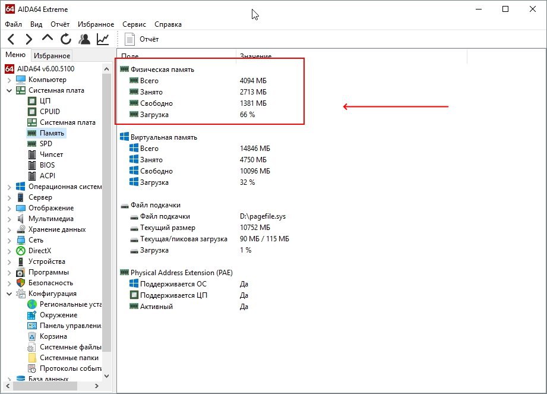Click the tree horizontal scrollbar right arrow

point(97,386)
